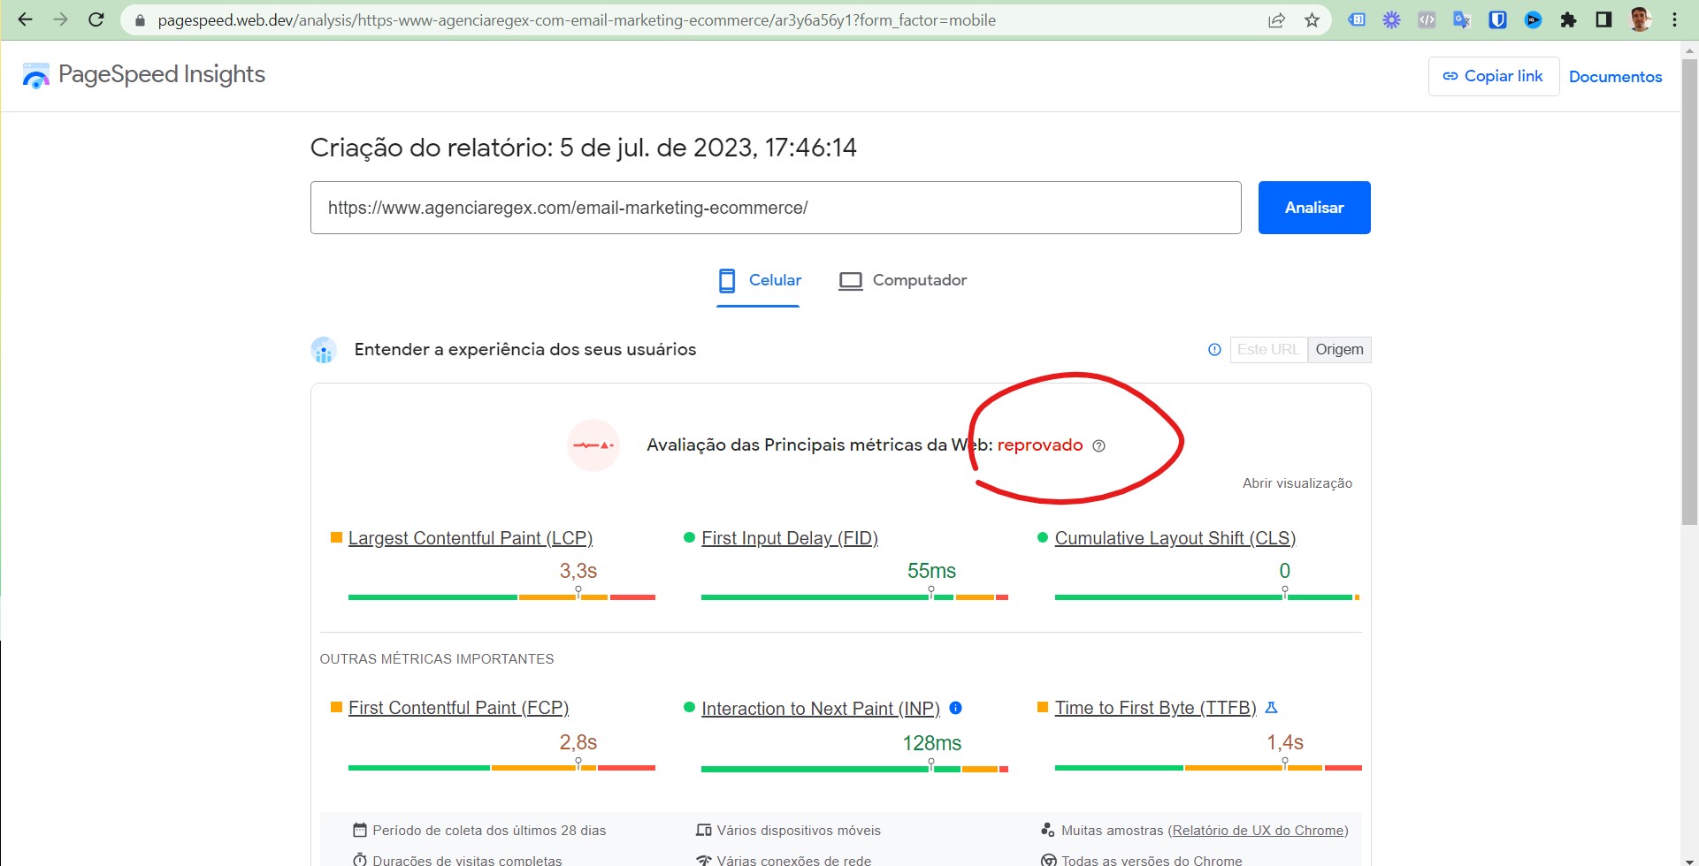Click the CLS distribution bar
This screenshot has width=1699, height=866.
pyautogui.click(x=1207, y=597)
